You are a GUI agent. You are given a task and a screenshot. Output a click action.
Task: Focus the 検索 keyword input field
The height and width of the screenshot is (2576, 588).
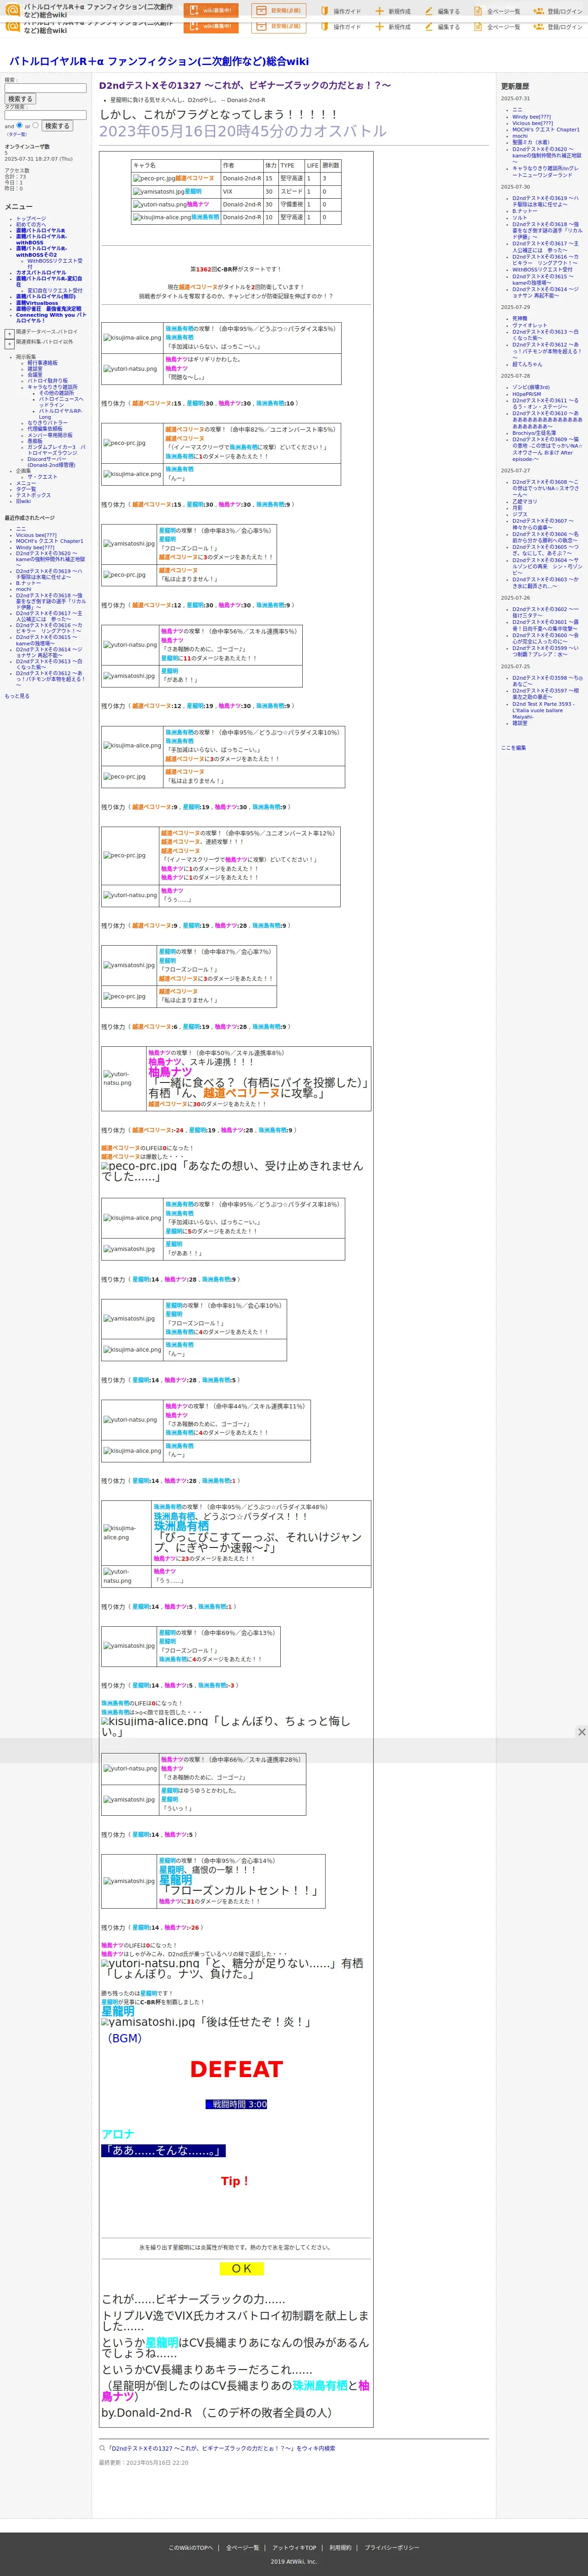pyautogui.click(x=45, y=88)
